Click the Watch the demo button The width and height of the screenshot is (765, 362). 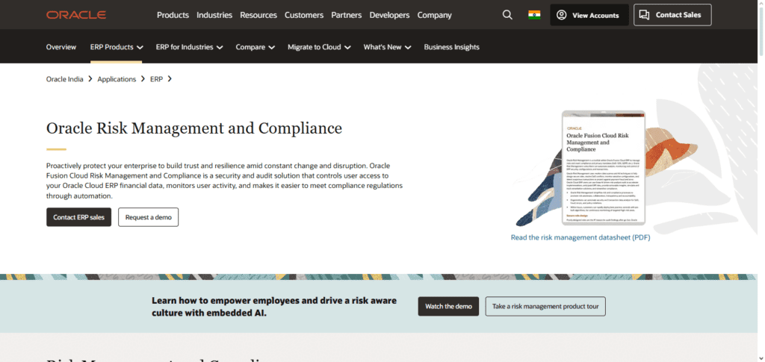coord(448,307)
